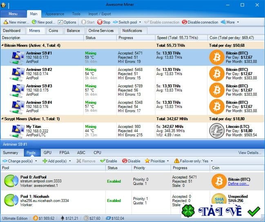Click Dash price icon in status bar
265x222 pixels.
coord(108,218)
